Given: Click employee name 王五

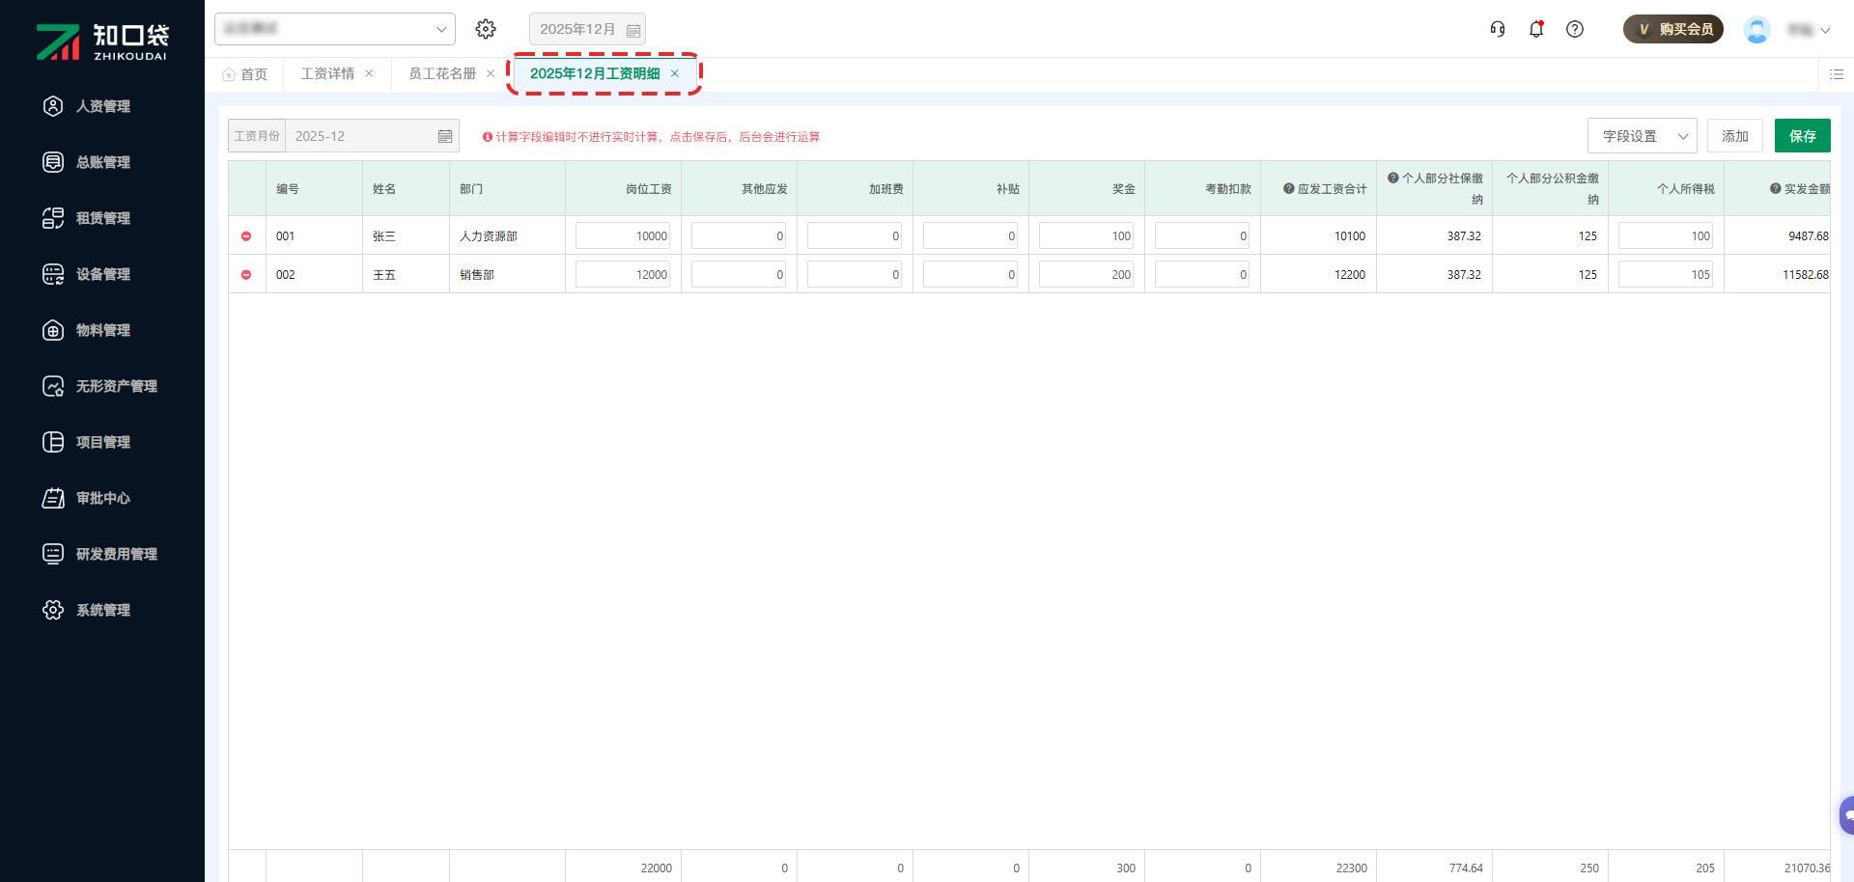Looking at the screenshot, I should (x=384, y=275).
